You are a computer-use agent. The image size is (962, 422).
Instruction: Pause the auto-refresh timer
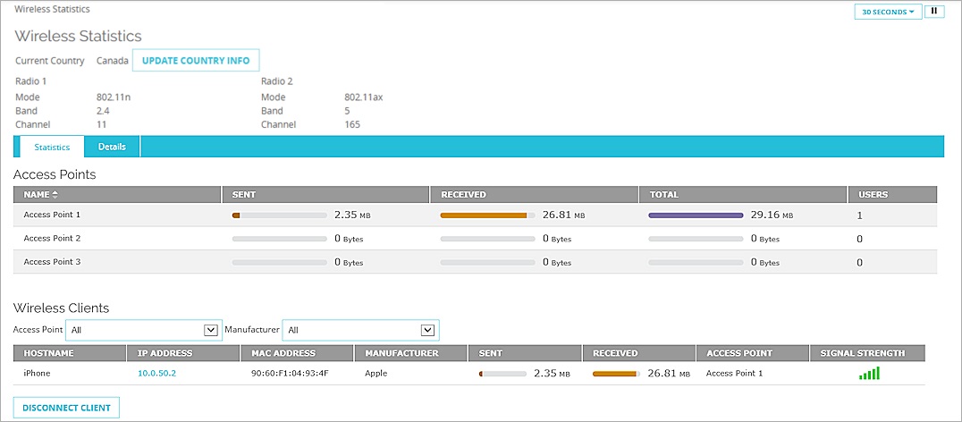coord(933,12)
